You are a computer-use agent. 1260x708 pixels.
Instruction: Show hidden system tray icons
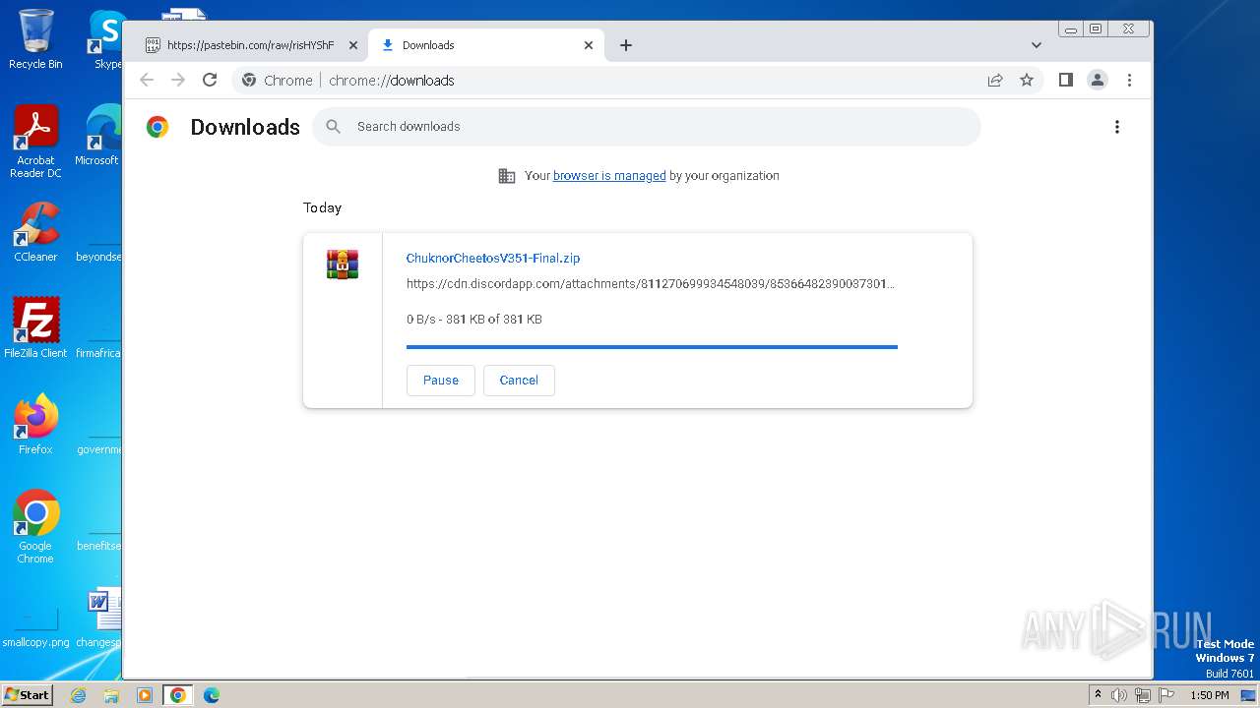(1099, 695)
